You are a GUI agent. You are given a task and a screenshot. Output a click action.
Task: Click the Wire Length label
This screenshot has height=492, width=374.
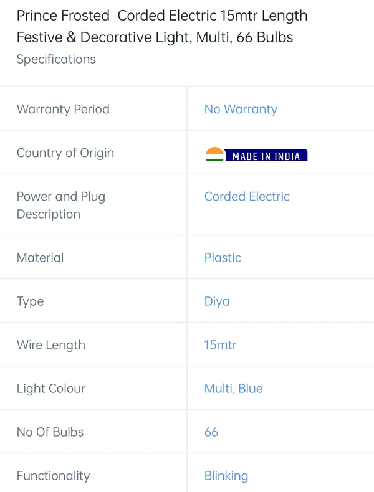(x=51, y=344)
